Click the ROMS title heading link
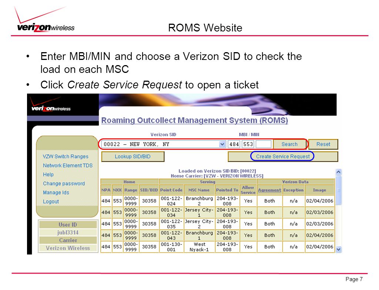379x290 pixels. 195,120
